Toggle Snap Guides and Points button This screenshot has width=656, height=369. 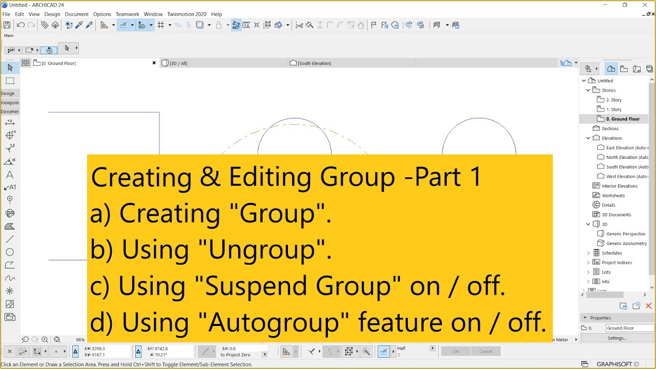point(124,25)
